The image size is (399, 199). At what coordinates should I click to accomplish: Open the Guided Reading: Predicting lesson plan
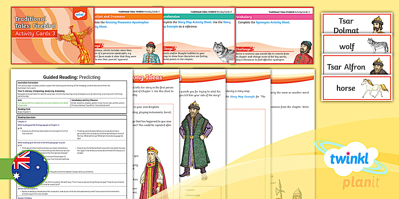(71, 77)
